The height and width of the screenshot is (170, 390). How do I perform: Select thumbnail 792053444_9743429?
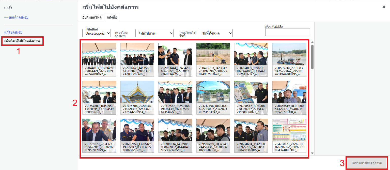[x=175, y=59]
